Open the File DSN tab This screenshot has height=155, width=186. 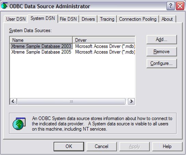(x=68, y=19)
